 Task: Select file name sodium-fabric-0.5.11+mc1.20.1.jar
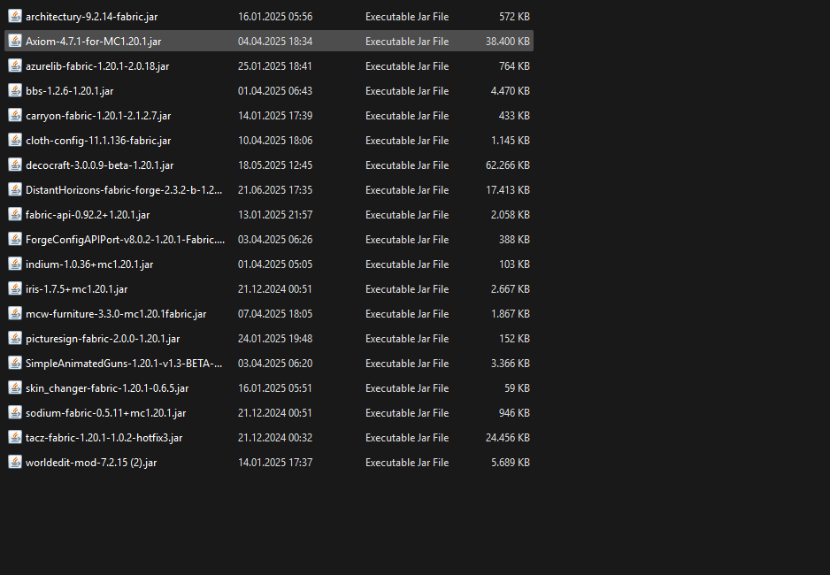click(x=106, y=413)
